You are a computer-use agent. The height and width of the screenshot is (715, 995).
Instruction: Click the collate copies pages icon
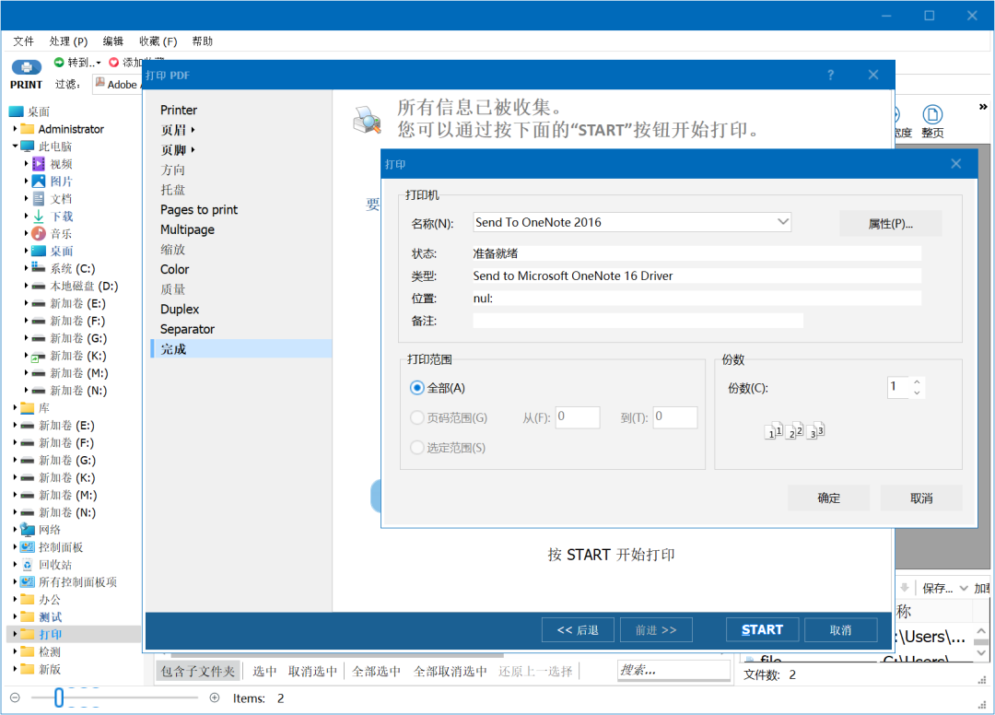[x=794, y=431]
